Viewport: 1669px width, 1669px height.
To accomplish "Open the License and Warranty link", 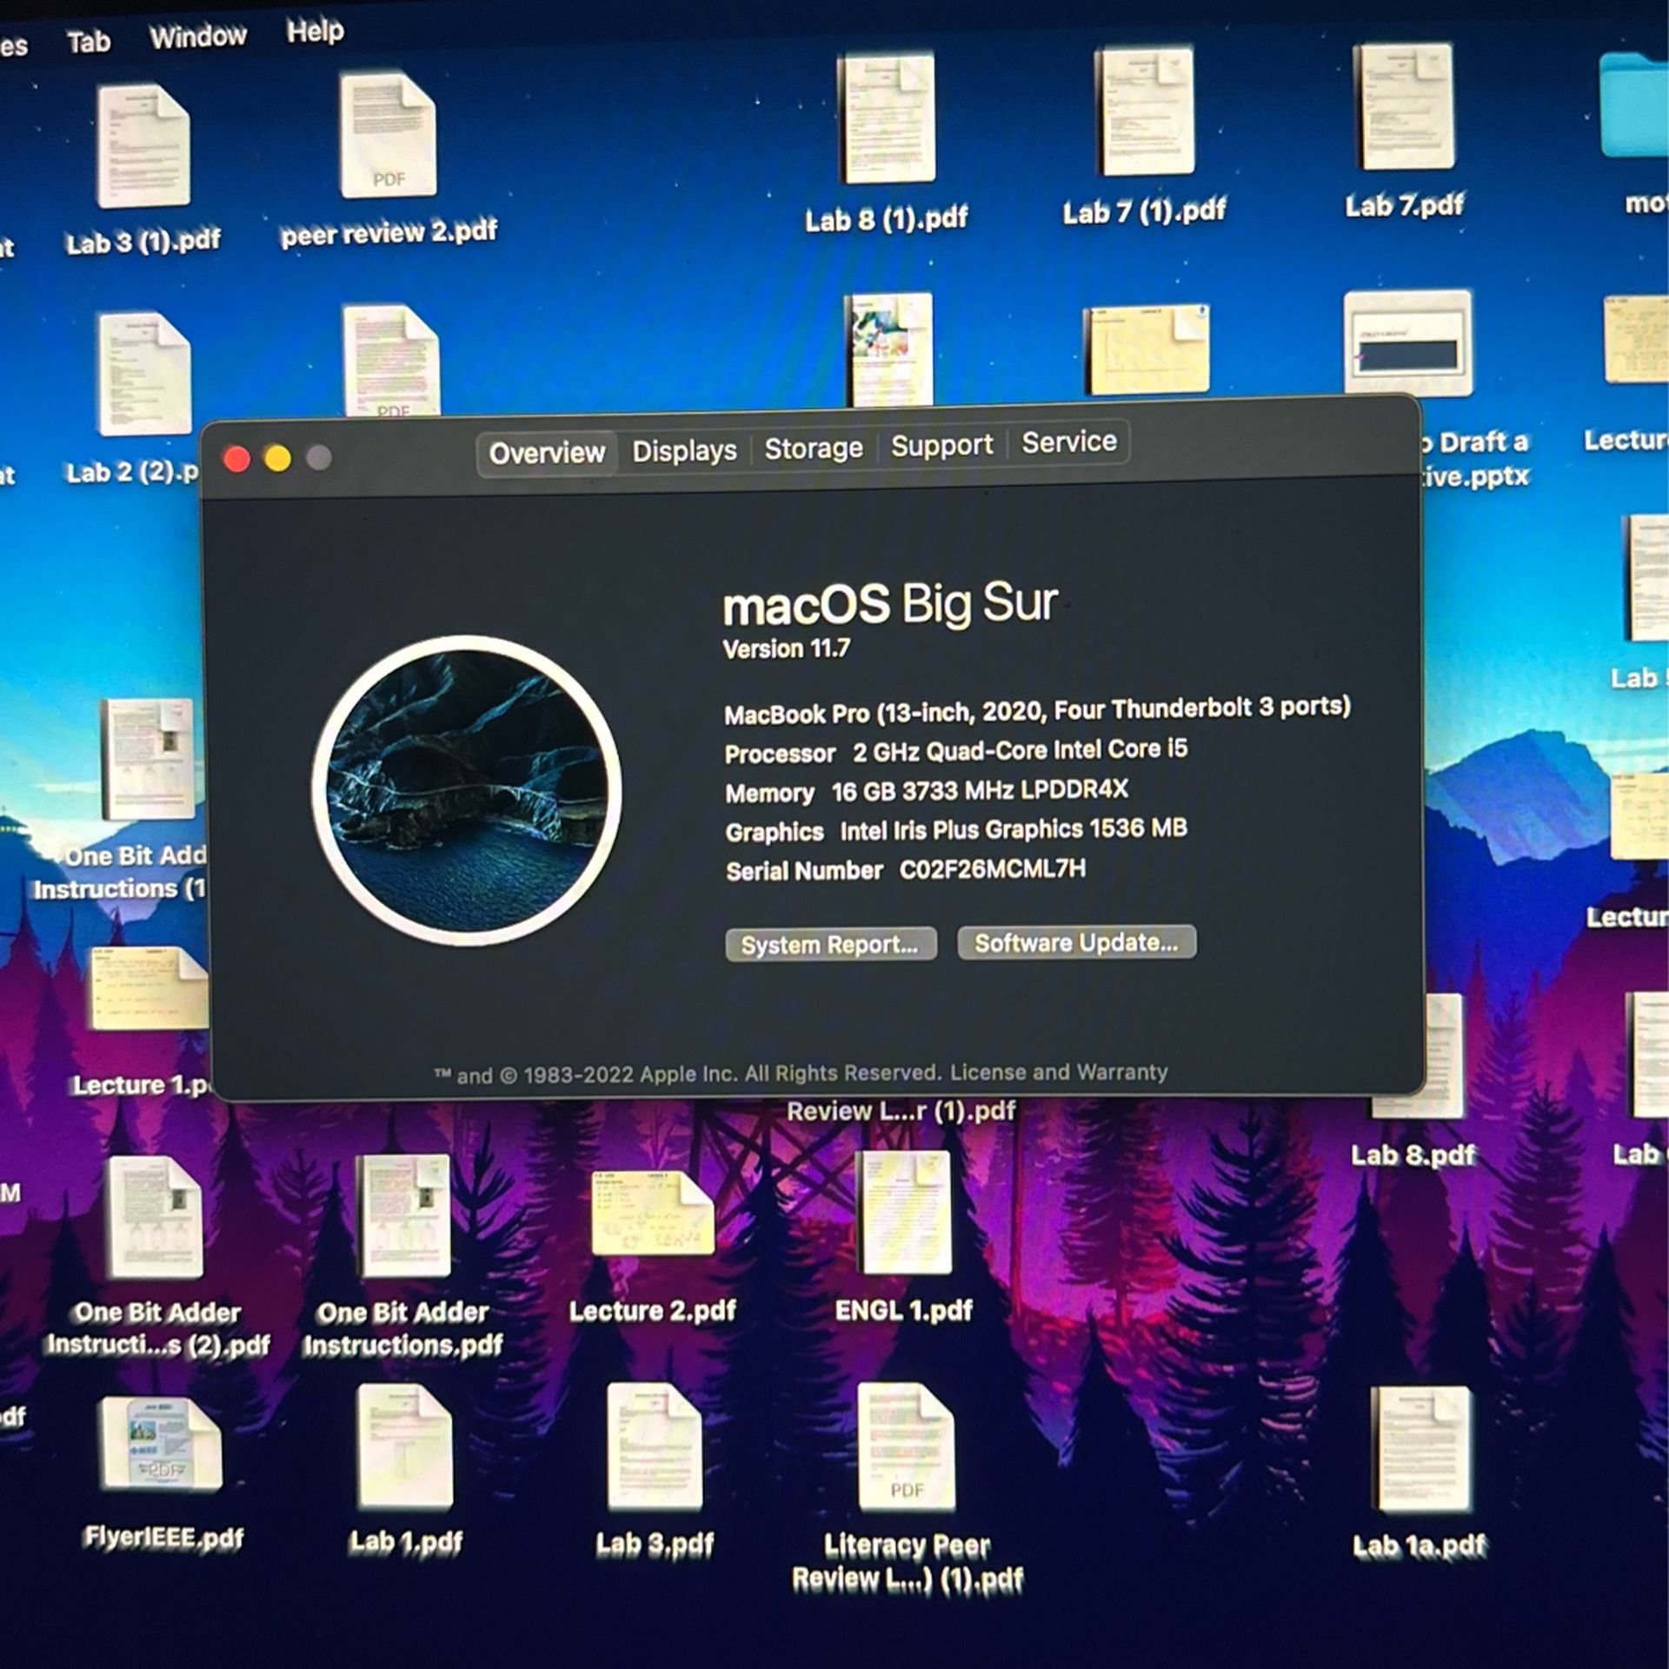I will coord(1059,1072).
